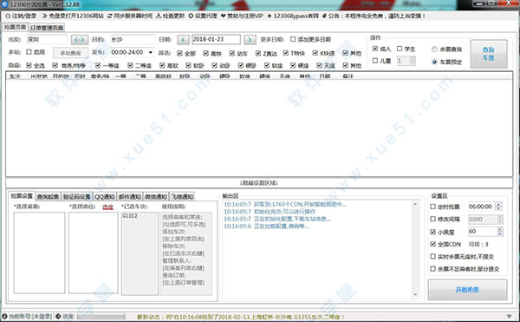Click 注销/登录 in the toolbar
This screenshot has width=520, height=322.
[x=21, y=16]
